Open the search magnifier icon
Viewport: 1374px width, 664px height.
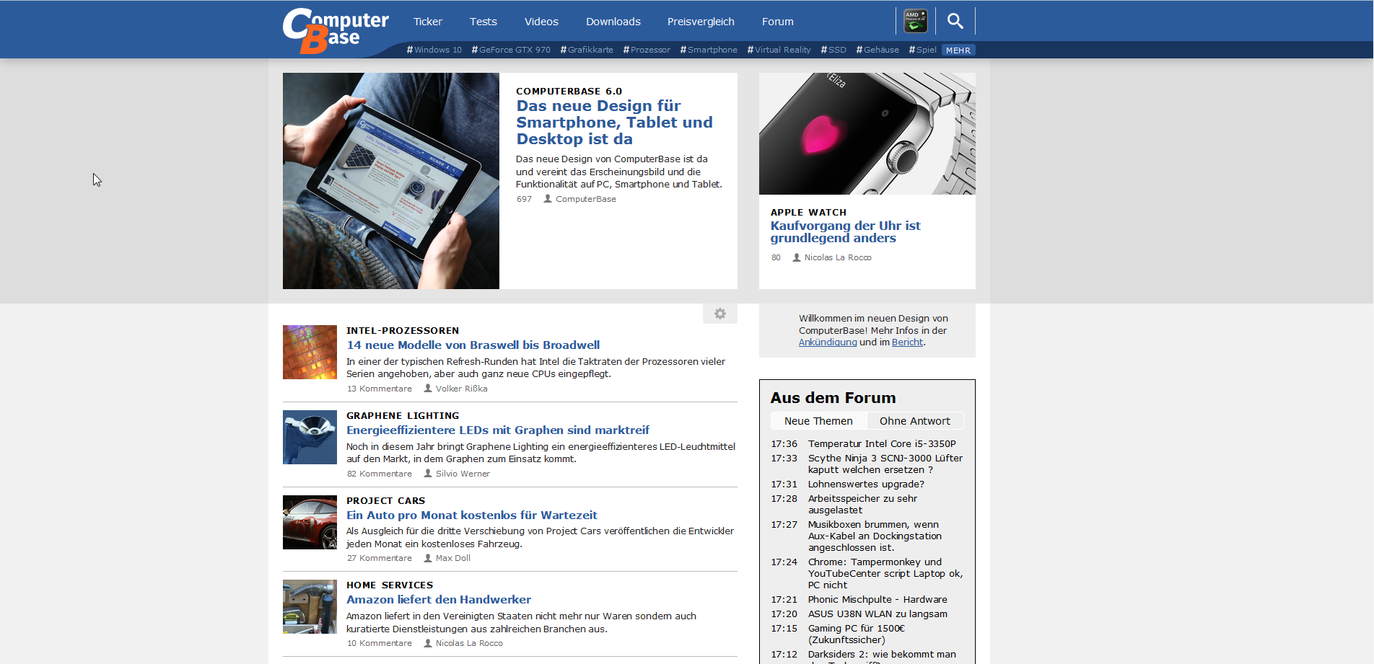[955, 21]
